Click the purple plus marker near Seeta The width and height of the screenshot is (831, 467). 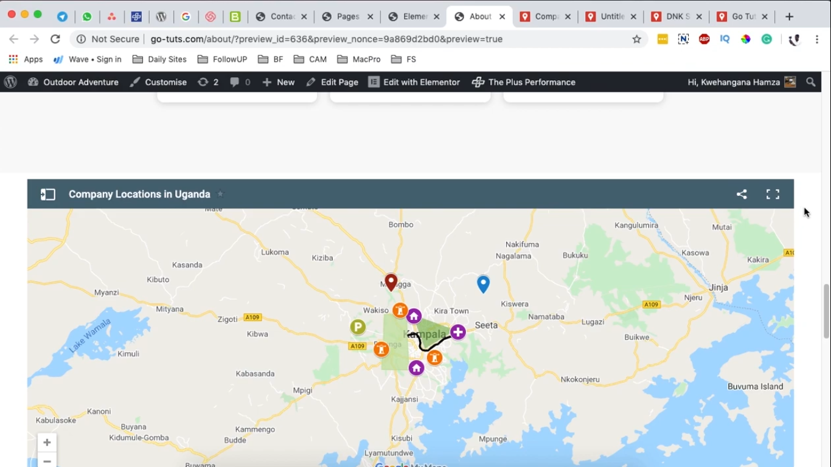(x=458, y=331)
